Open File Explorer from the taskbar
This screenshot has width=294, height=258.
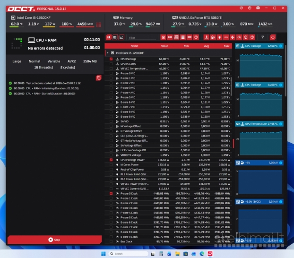click(177, 254)
